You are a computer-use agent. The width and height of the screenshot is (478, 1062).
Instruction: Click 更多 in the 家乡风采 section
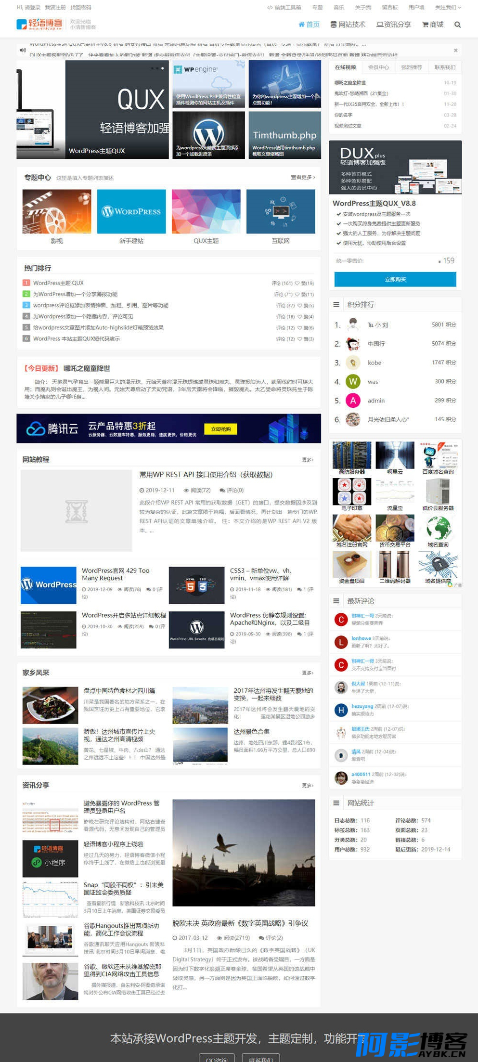pyautogui.click(x=308, y=673)
